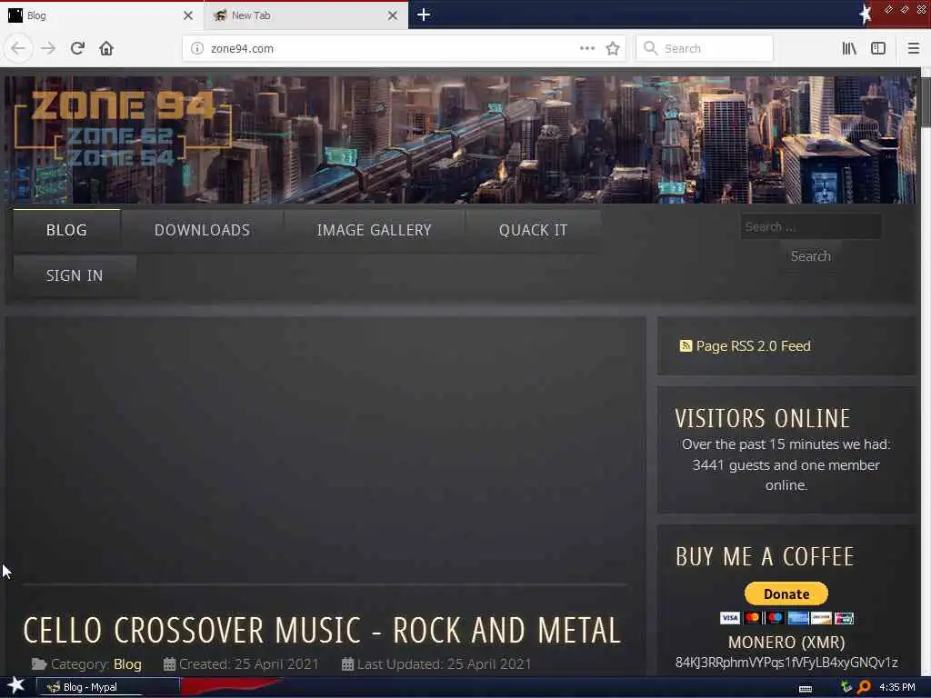Viewport: 931px width, 698px height.
Task: Click the orange magnifier tray icon
Action: click(864, 687)
